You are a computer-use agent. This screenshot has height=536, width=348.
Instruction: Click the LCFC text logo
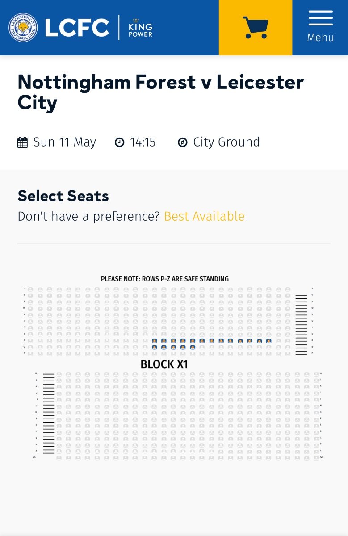[76, 28]
